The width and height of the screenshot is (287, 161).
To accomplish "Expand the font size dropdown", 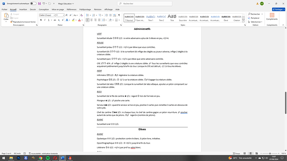I will point(64,15).
